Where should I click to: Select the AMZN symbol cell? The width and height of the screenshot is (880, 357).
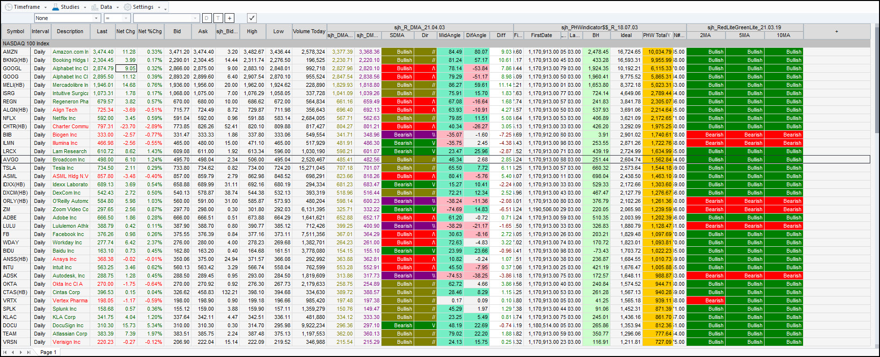(x=16, y=52)
